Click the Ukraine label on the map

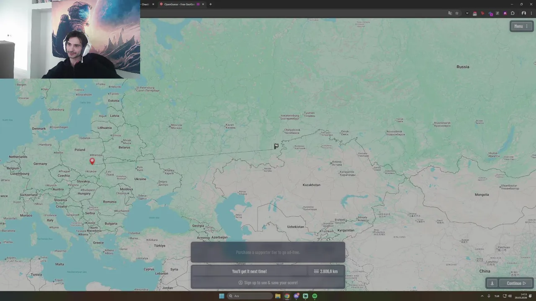coord(140,179)
